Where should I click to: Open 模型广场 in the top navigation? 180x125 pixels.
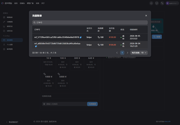click(x=30, y=3)
